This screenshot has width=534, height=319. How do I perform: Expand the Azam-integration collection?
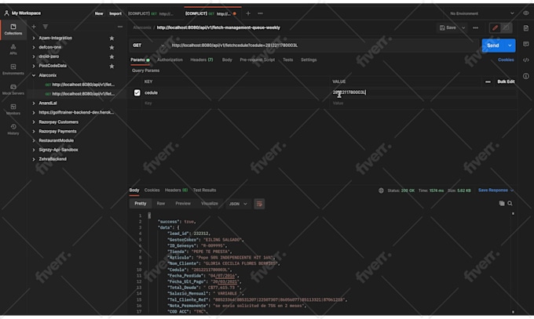[34, 38]
